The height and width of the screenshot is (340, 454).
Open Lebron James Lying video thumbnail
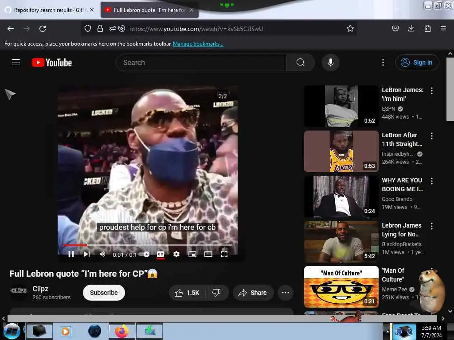tap(341, 241)
